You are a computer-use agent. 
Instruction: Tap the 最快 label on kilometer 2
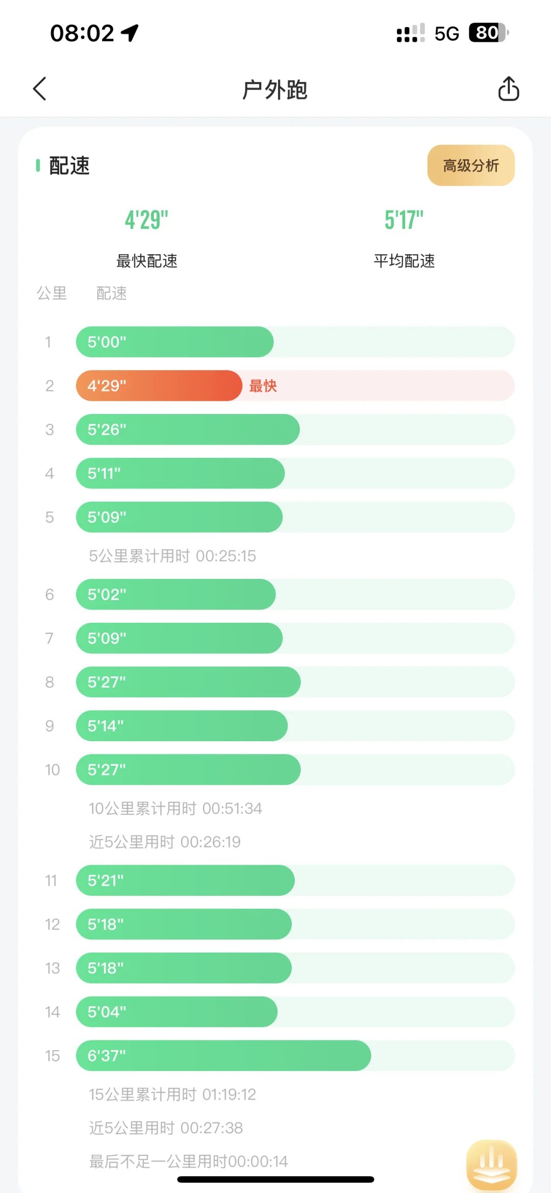(x=263, y=386)
